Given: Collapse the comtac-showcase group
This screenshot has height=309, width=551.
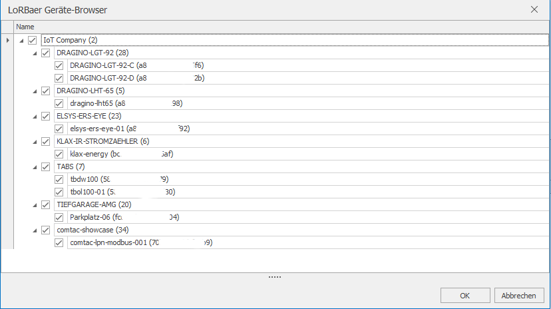Looking at the screenshot, I should (x=35, y=230).
